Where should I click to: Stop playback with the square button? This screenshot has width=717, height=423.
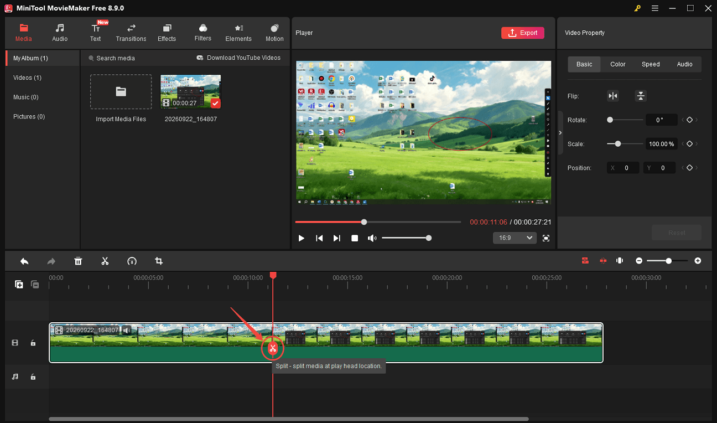[355, 238]
